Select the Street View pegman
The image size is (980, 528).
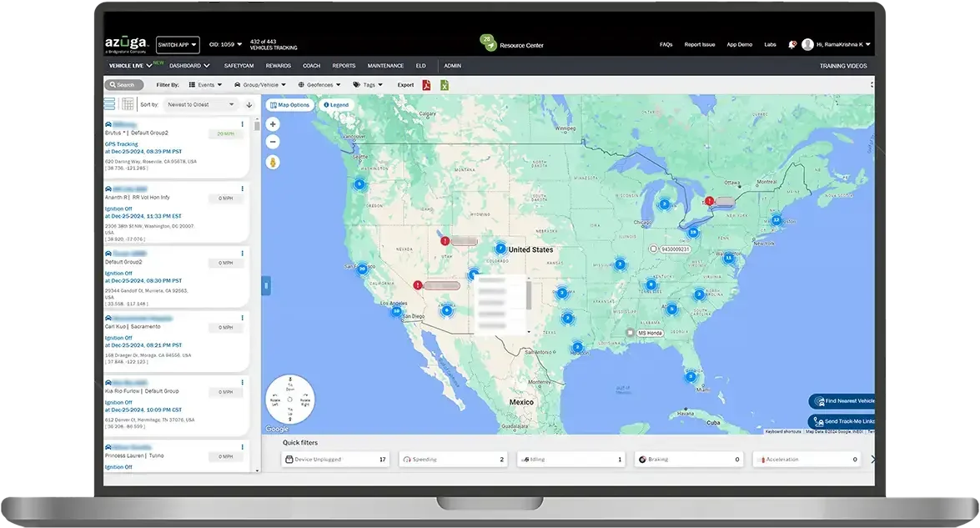pos(273,163)
